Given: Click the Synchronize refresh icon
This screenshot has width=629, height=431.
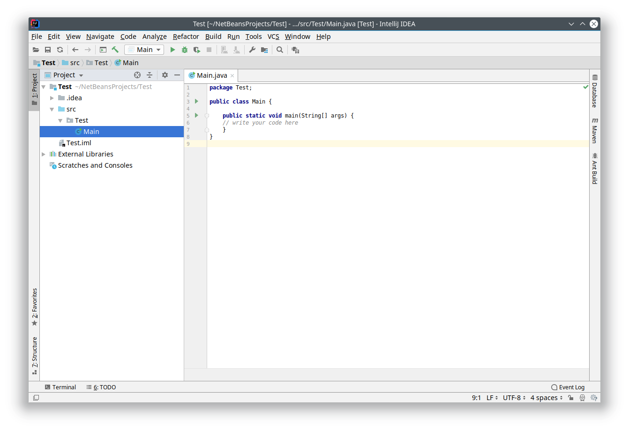Looking at the screenshot, I should (60, 50).
